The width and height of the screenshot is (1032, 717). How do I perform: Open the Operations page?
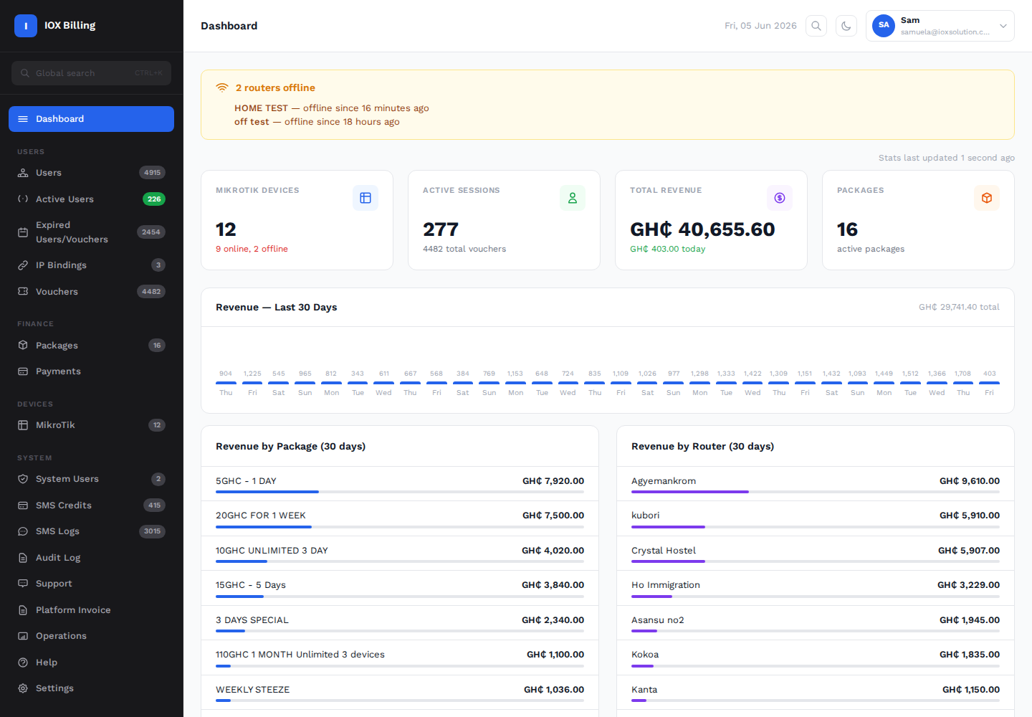point(91,636)
